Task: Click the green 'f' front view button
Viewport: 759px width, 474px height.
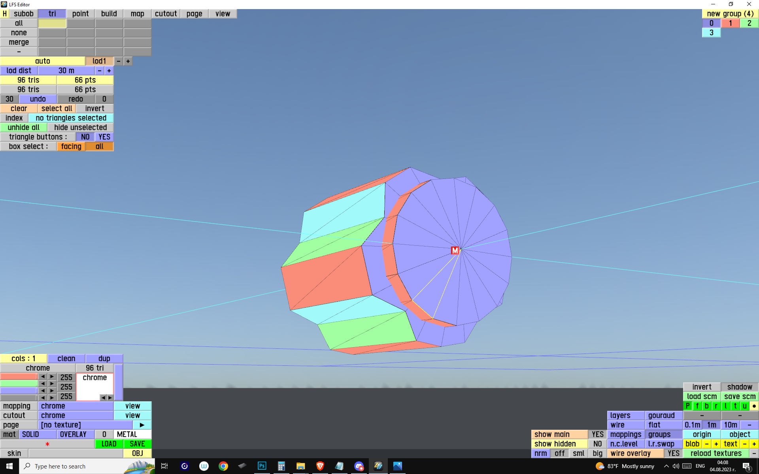Action: 697,406
